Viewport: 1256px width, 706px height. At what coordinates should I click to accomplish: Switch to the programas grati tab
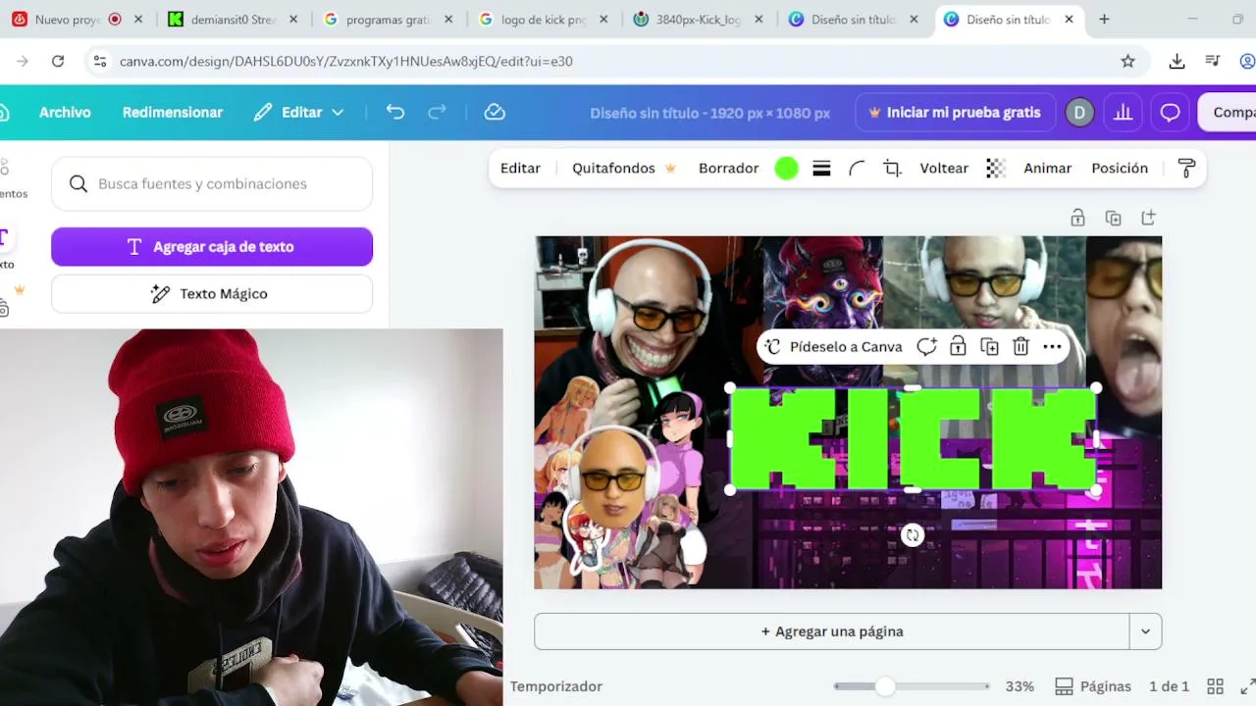[x=388, y=19]
